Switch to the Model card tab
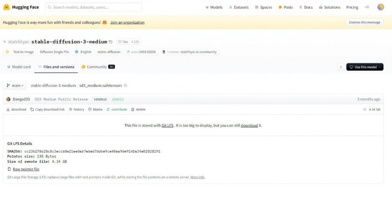The width and height of the screenshot is (392, 198). pyautogui.click(x=19, y=67)
